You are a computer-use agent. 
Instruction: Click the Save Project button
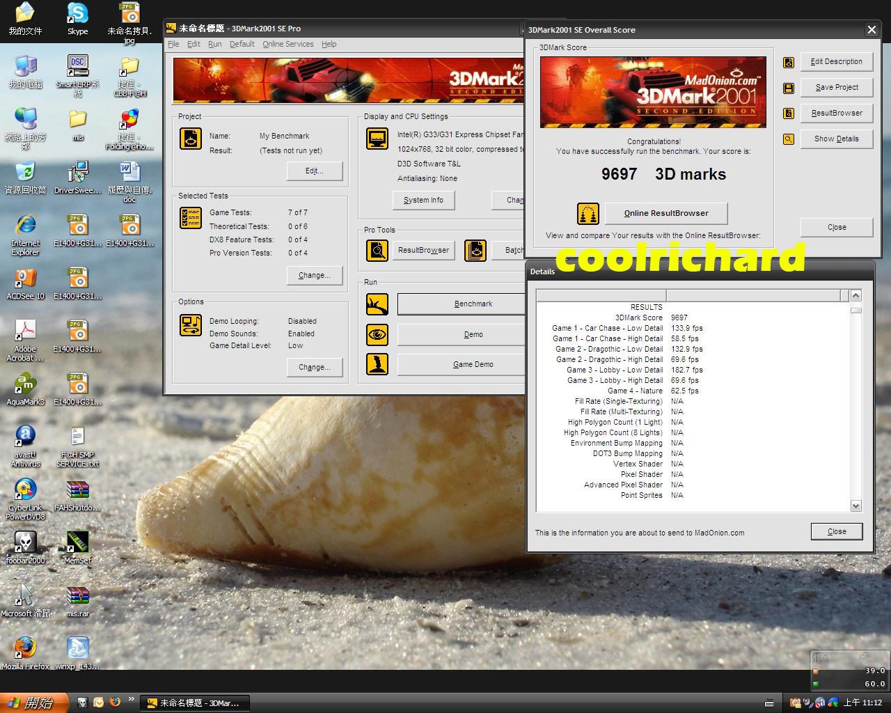point(837,88)
